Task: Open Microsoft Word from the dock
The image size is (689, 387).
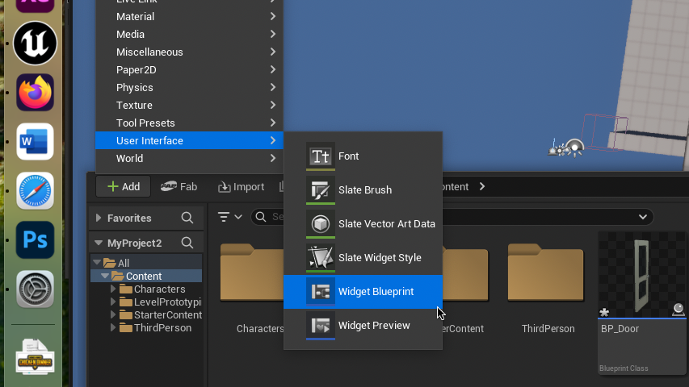Action: pyautogui.click(x=35, y=142)
